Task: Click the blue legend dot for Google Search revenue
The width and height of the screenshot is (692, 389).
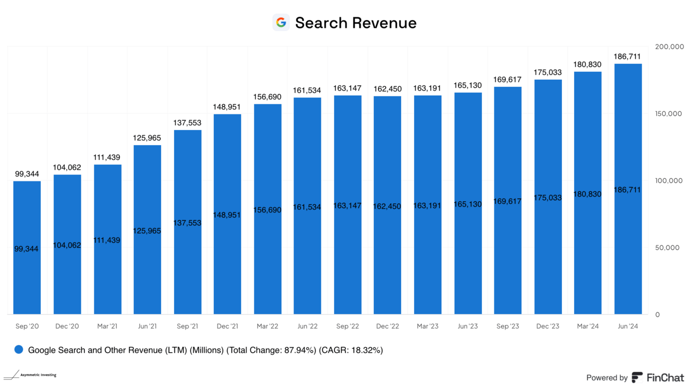Action: [19, 350]
